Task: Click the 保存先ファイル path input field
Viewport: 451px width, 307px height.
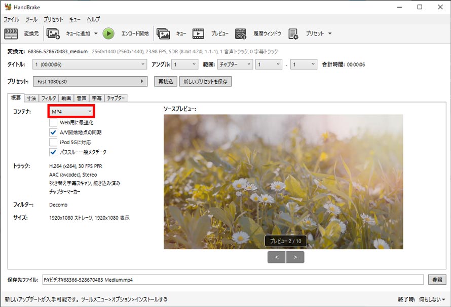Action: coord(233,280)
